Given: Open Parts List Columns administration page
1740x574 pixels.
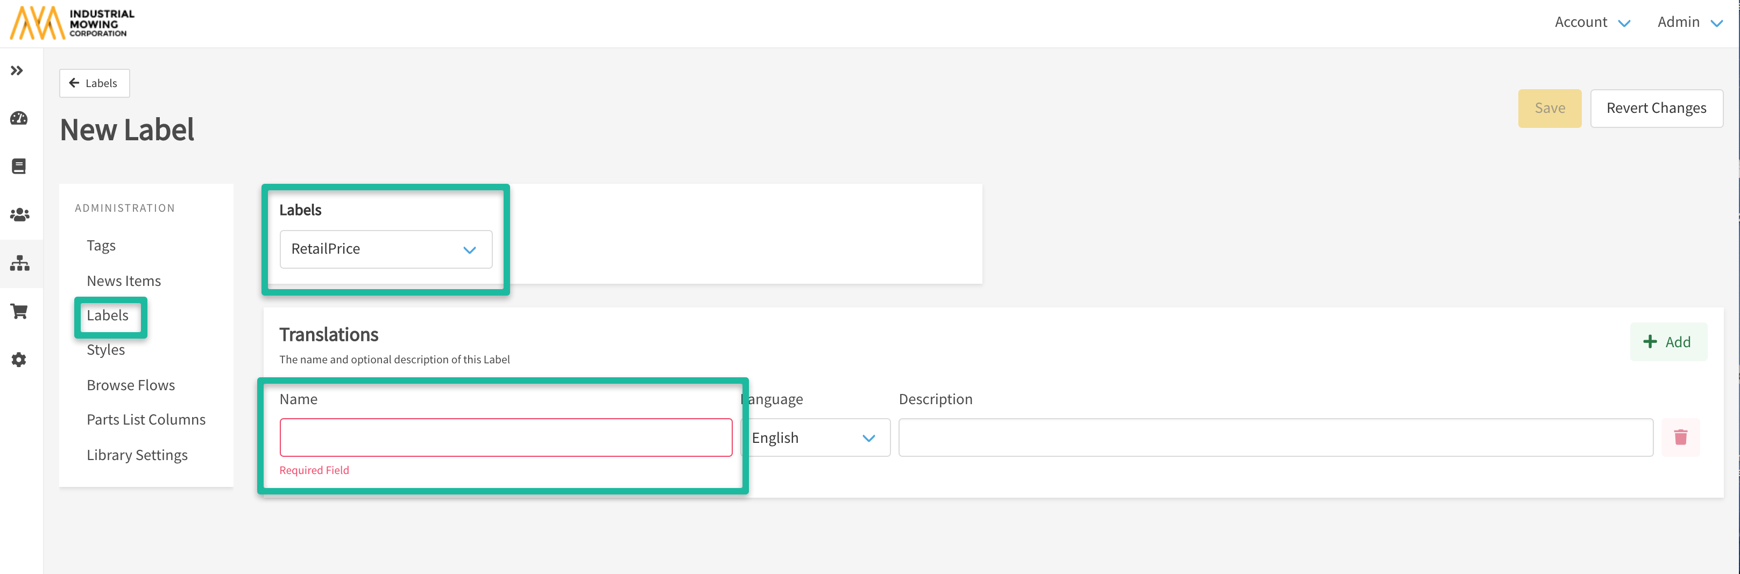Looking at the screenshot, I should tap(146, 420).
